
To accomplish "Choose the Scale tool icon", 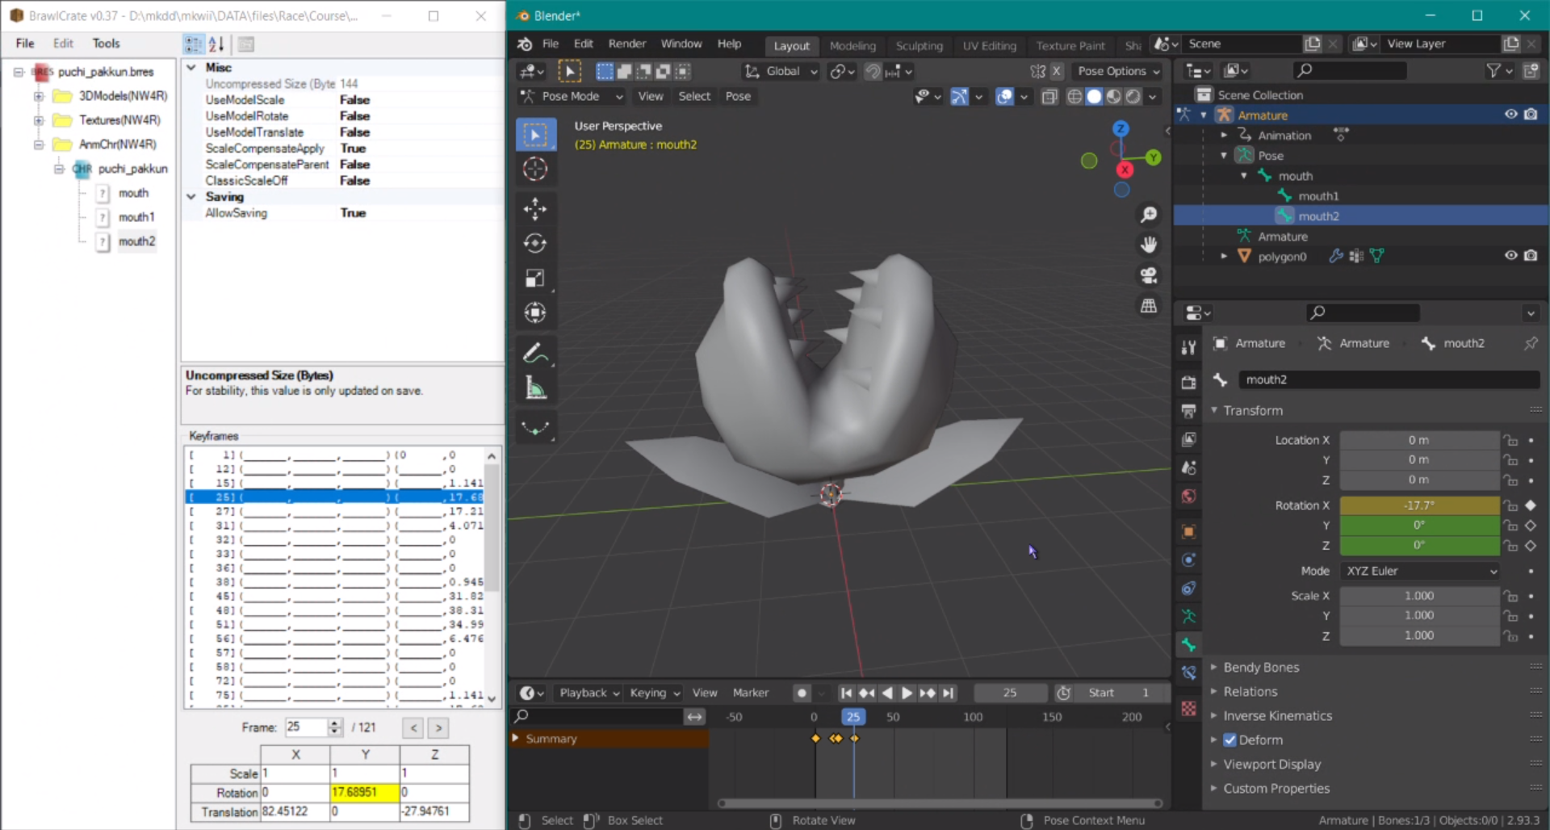I will (x=534, y=278).
